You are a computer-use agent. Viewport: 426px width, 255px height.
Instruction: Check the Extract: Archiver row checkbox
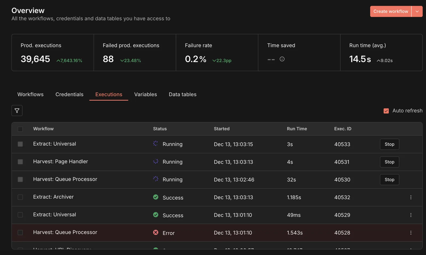click(20, 197)
